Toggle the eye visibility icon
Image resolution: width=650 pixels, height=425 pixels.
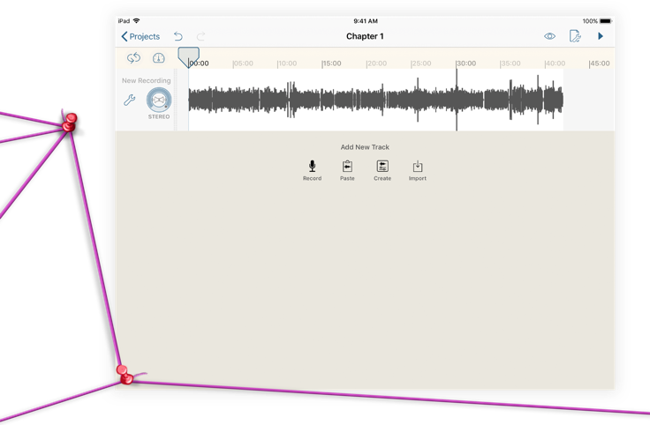tap(549, 36)
